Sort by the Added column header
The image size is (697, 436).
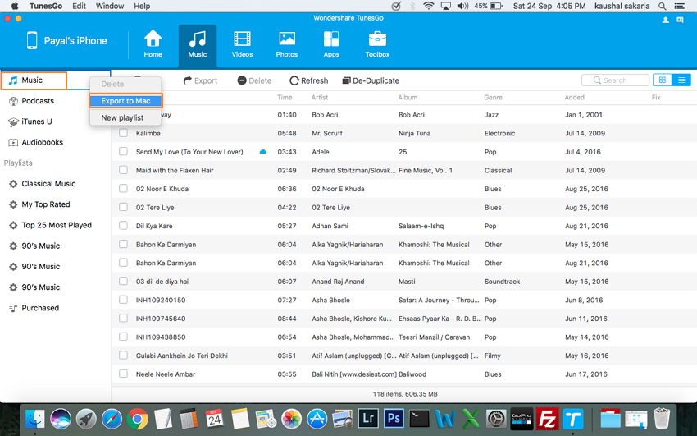pyautogui.click(x=574, y=98)
